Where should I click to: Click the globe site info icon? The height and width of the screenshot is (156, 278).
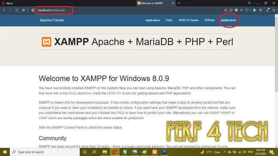(x=33, y=10)
